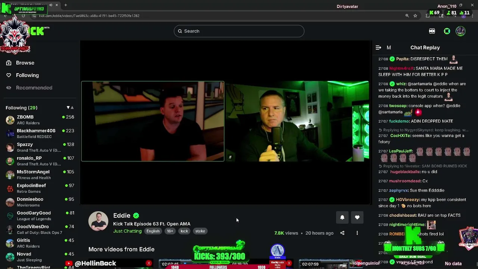478x269 pixels.
Task: Go to Following in sidebar
Action: point(27,75)
